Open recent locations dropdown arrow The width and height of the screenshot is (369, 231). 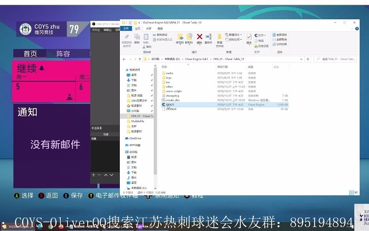pos(135,59)
